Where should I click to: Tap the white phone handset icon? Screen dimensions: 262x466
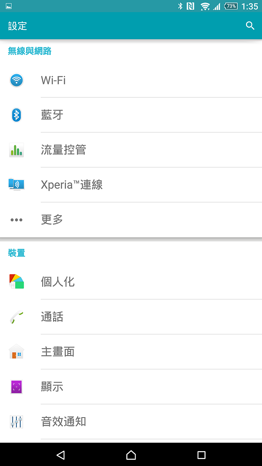[16, 317]
